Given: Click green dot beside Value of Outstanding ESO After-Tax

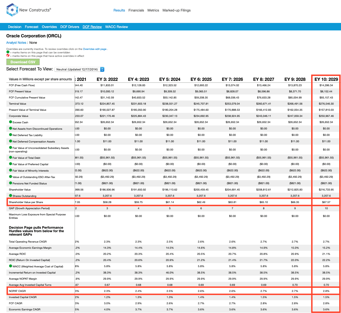Looking at the screenshot, I should point(10,177).
